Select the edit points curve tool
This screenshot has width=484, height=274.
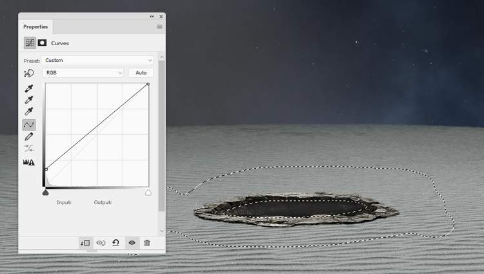(29, 125)
